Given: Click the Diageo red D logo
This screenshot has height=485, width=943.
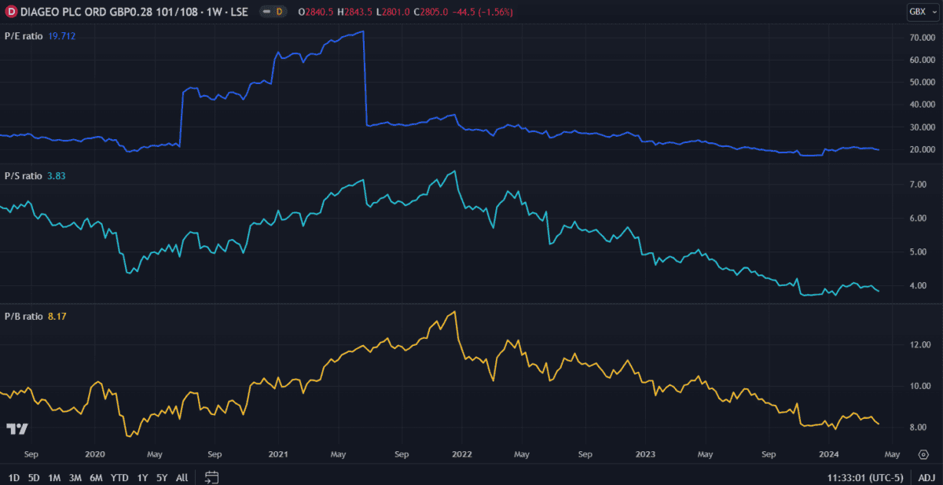Looking at the screenshot, I should coord(12,11).
